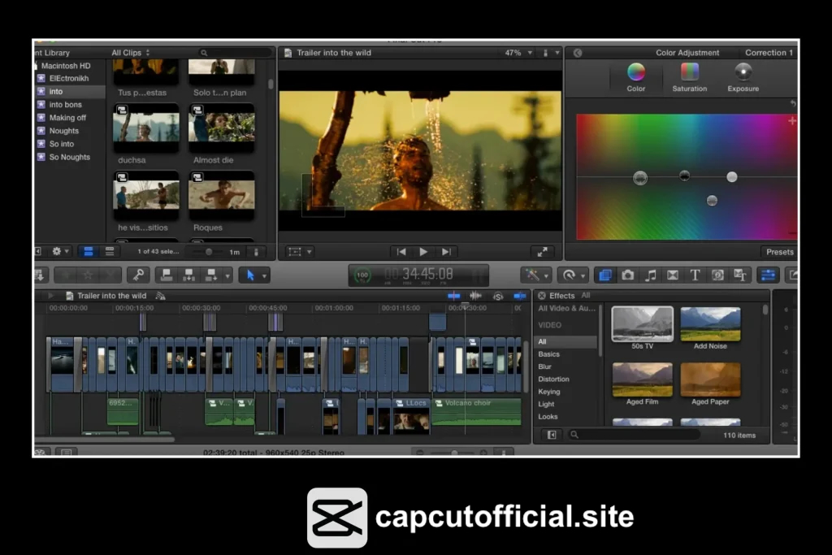Open the viewer 47% zoom dropdown
This screenshot has width=832, height=555.
tap(517, 52)
